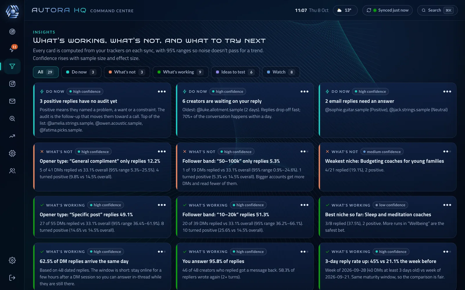This screenshot has height=290, width=465.
Task: Open menu for 50–100k follower band card
Action: 305,152
